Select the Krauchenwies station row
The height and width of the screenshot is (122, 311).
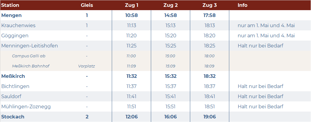(x=156, y=26)
